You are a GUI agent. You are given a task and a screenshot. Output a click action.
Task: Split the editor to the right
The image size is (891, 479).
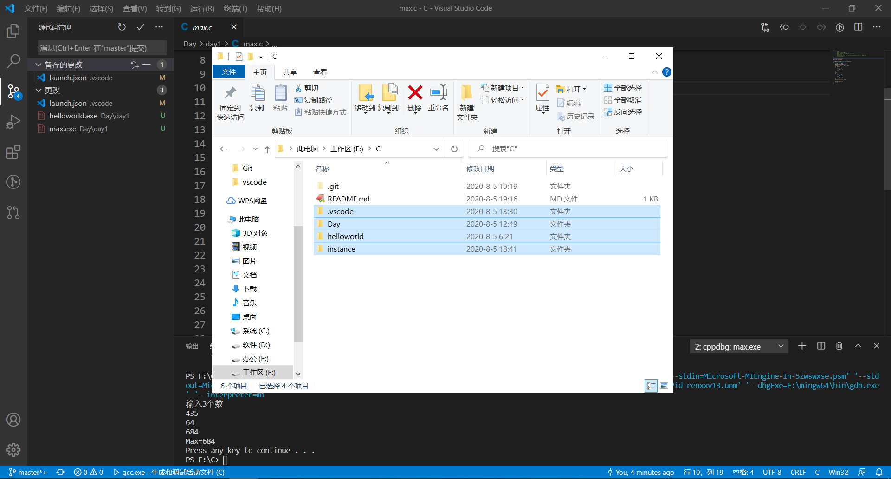859,27
